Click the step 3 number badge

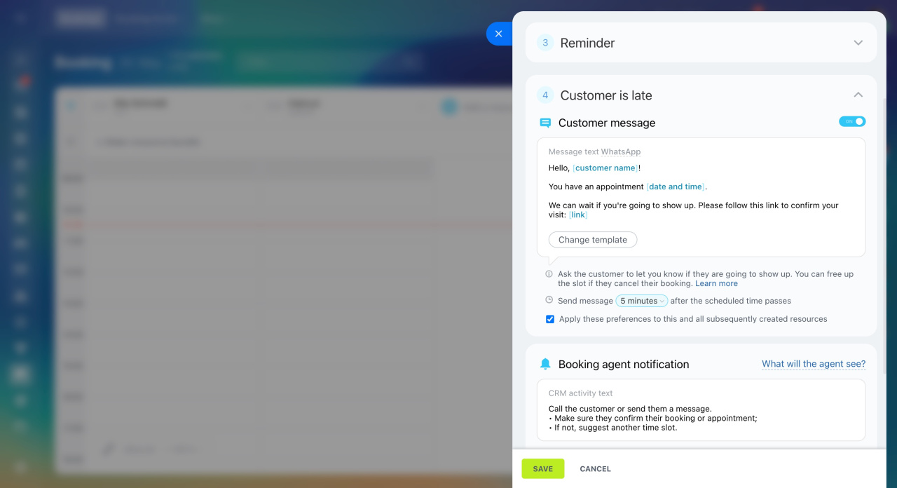[x=545, y=43]
